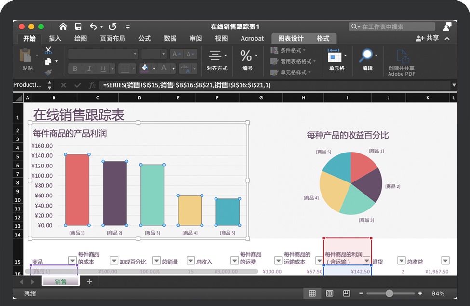Screen dimensions: 470x306
Task: Click the 创建并共享 Adobe PDF icon
Action: 401,62
